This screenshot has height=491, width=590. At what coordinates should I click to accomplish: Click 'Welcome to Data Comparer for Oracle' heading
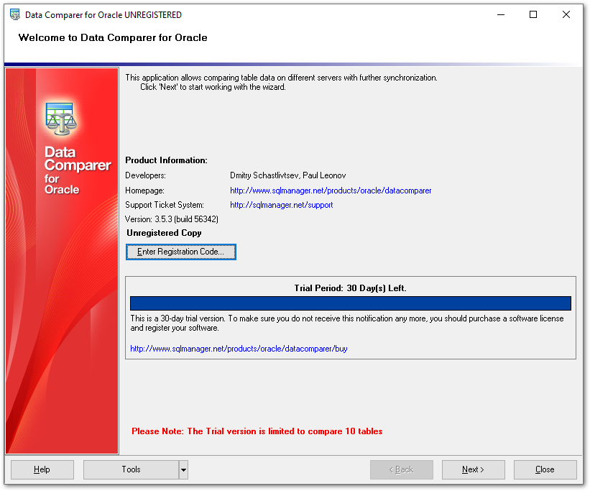point(113,37)
